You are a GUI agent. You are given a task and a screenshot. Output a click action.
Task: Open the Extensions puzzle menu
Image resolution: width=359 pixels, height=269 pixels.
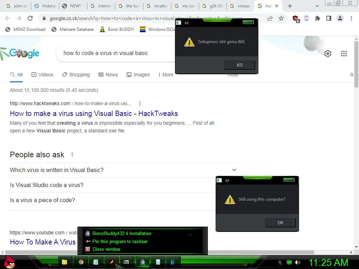pyautogui.click(x=317, y=18)
